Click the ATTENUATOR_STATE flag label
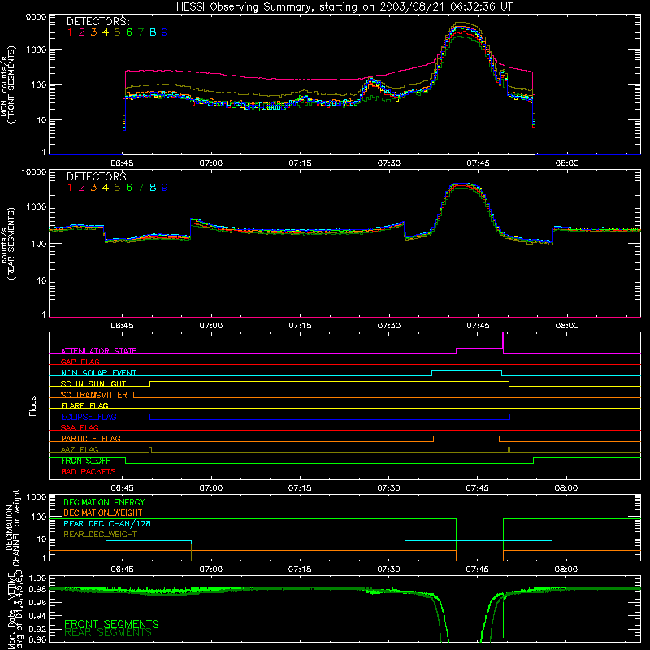The image size is (650, 650). tap(98, 351)
